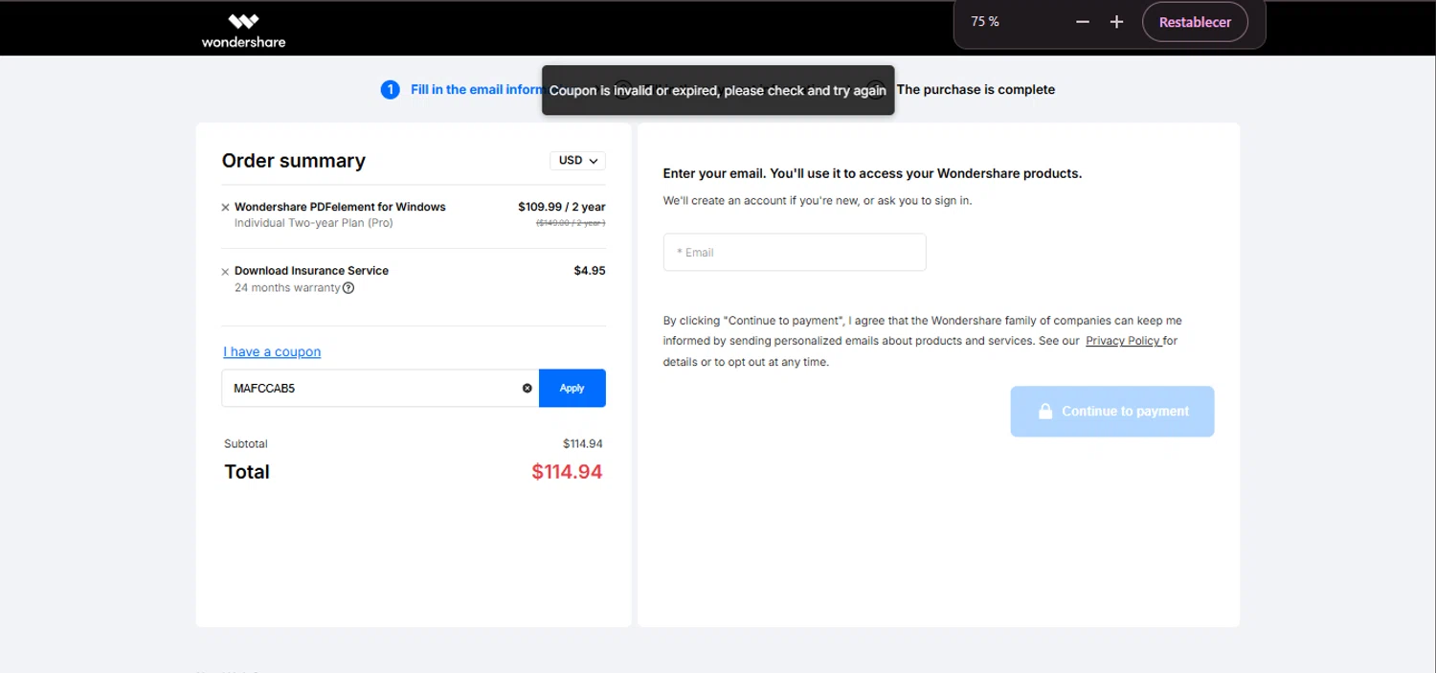1436x673 pixels.
Task: Clear the coupon code with X icon
Action: click(527, 389)
